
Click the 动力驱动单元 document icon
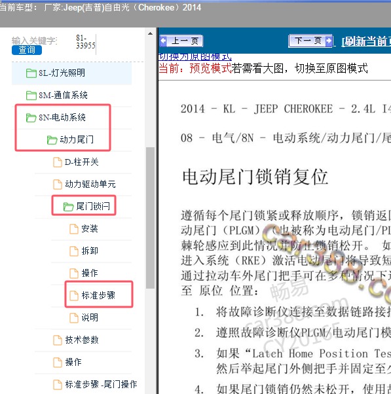[x=58, y=184]
